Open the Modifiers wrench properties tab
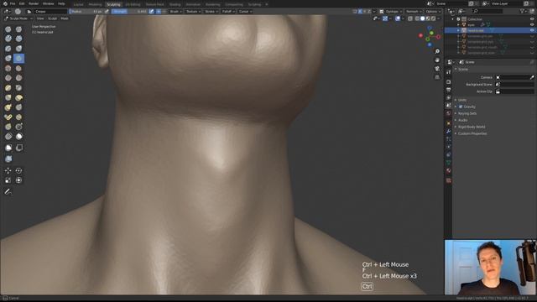This screenshot has width=537, height=302. 449,131
